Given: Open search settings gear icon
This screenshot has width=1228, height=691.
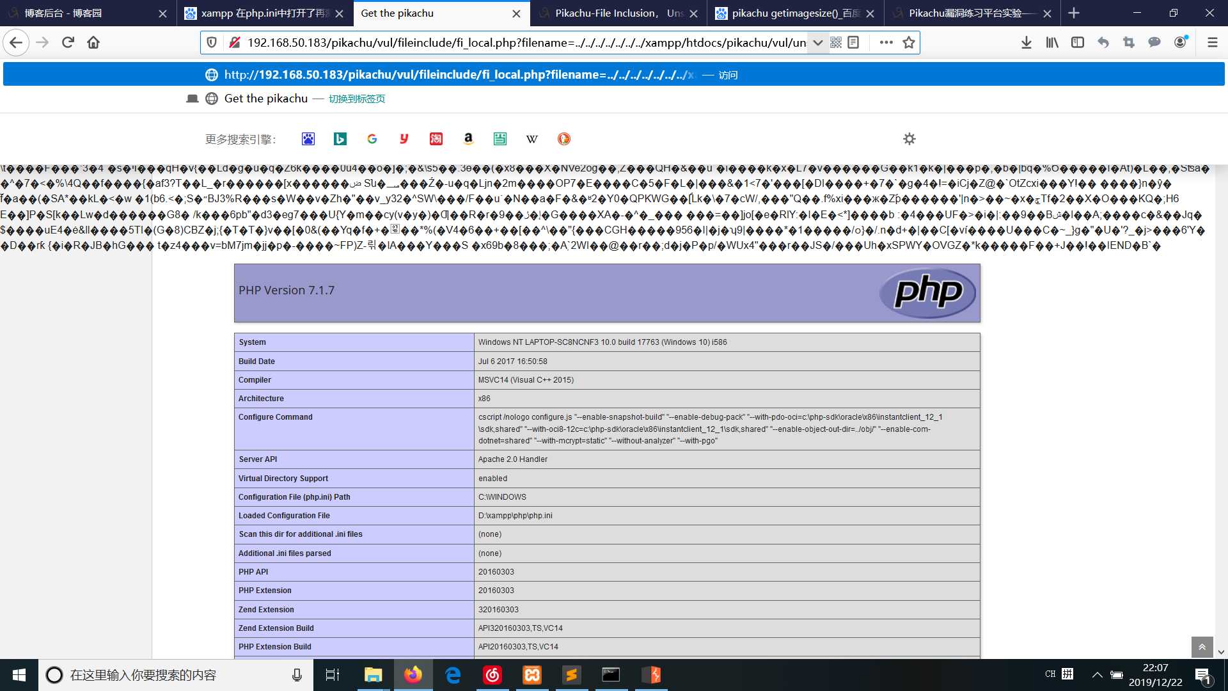Looking at the screenshot, I should [909, 139].
